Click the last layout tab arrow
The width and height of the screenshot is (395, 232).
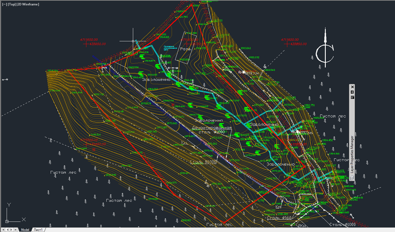tap(16, 229)
